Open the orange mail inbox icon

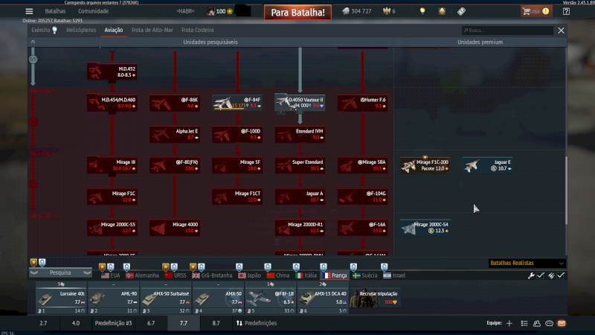point(562,323)
